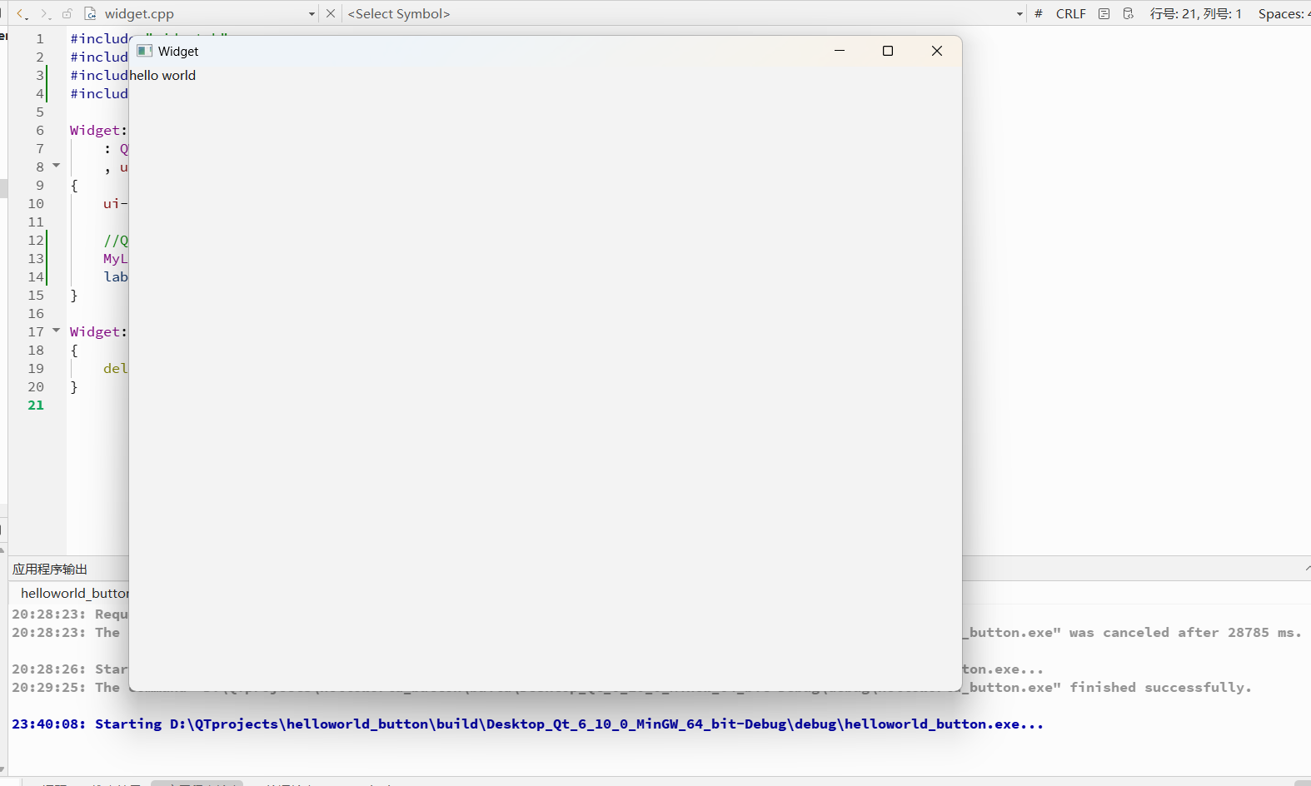Viewport: 1311px width, 786px height.
Task: Click the Widget window title bar text
Action: [178, 51]
